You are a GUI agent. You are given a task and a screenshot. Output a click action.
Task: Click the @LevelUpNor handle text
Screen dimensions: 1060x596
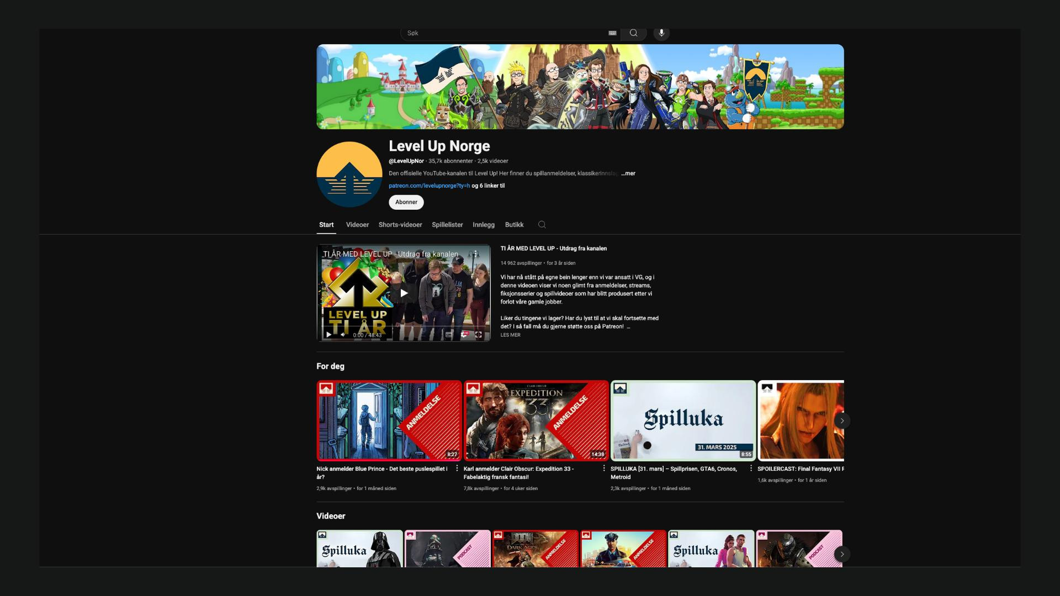click(406, 161)
